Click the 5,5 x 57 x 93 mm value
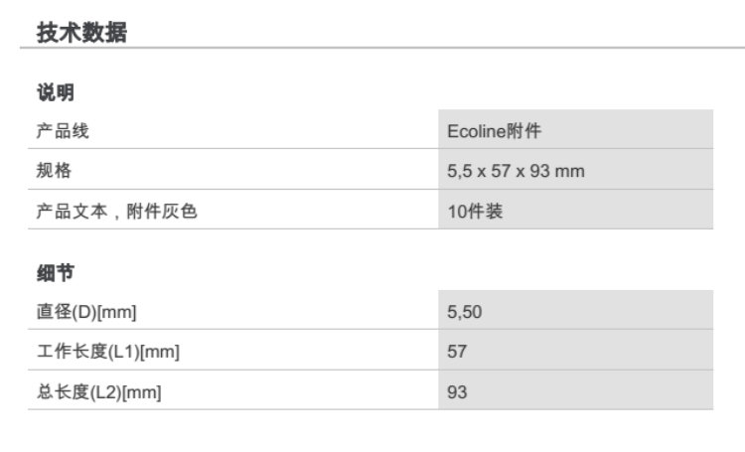Image resolution: width=745 pixels, height=452 pixels. (x=515, y=170)
